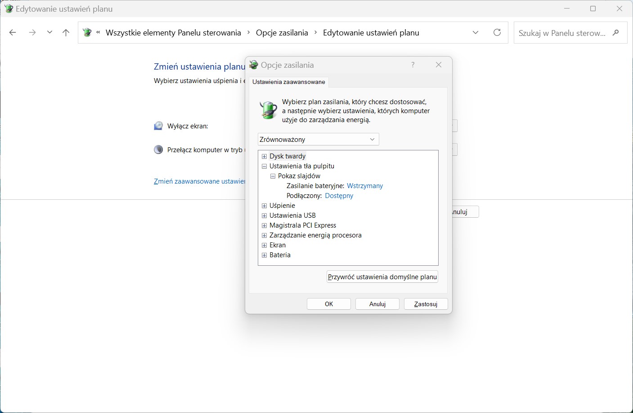
Task: Click the Wyłącz ekran monitor icon
Action: coord(158,126)
